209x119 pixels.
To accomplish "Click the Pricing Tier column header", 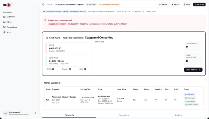I will [x=85, y=89].
